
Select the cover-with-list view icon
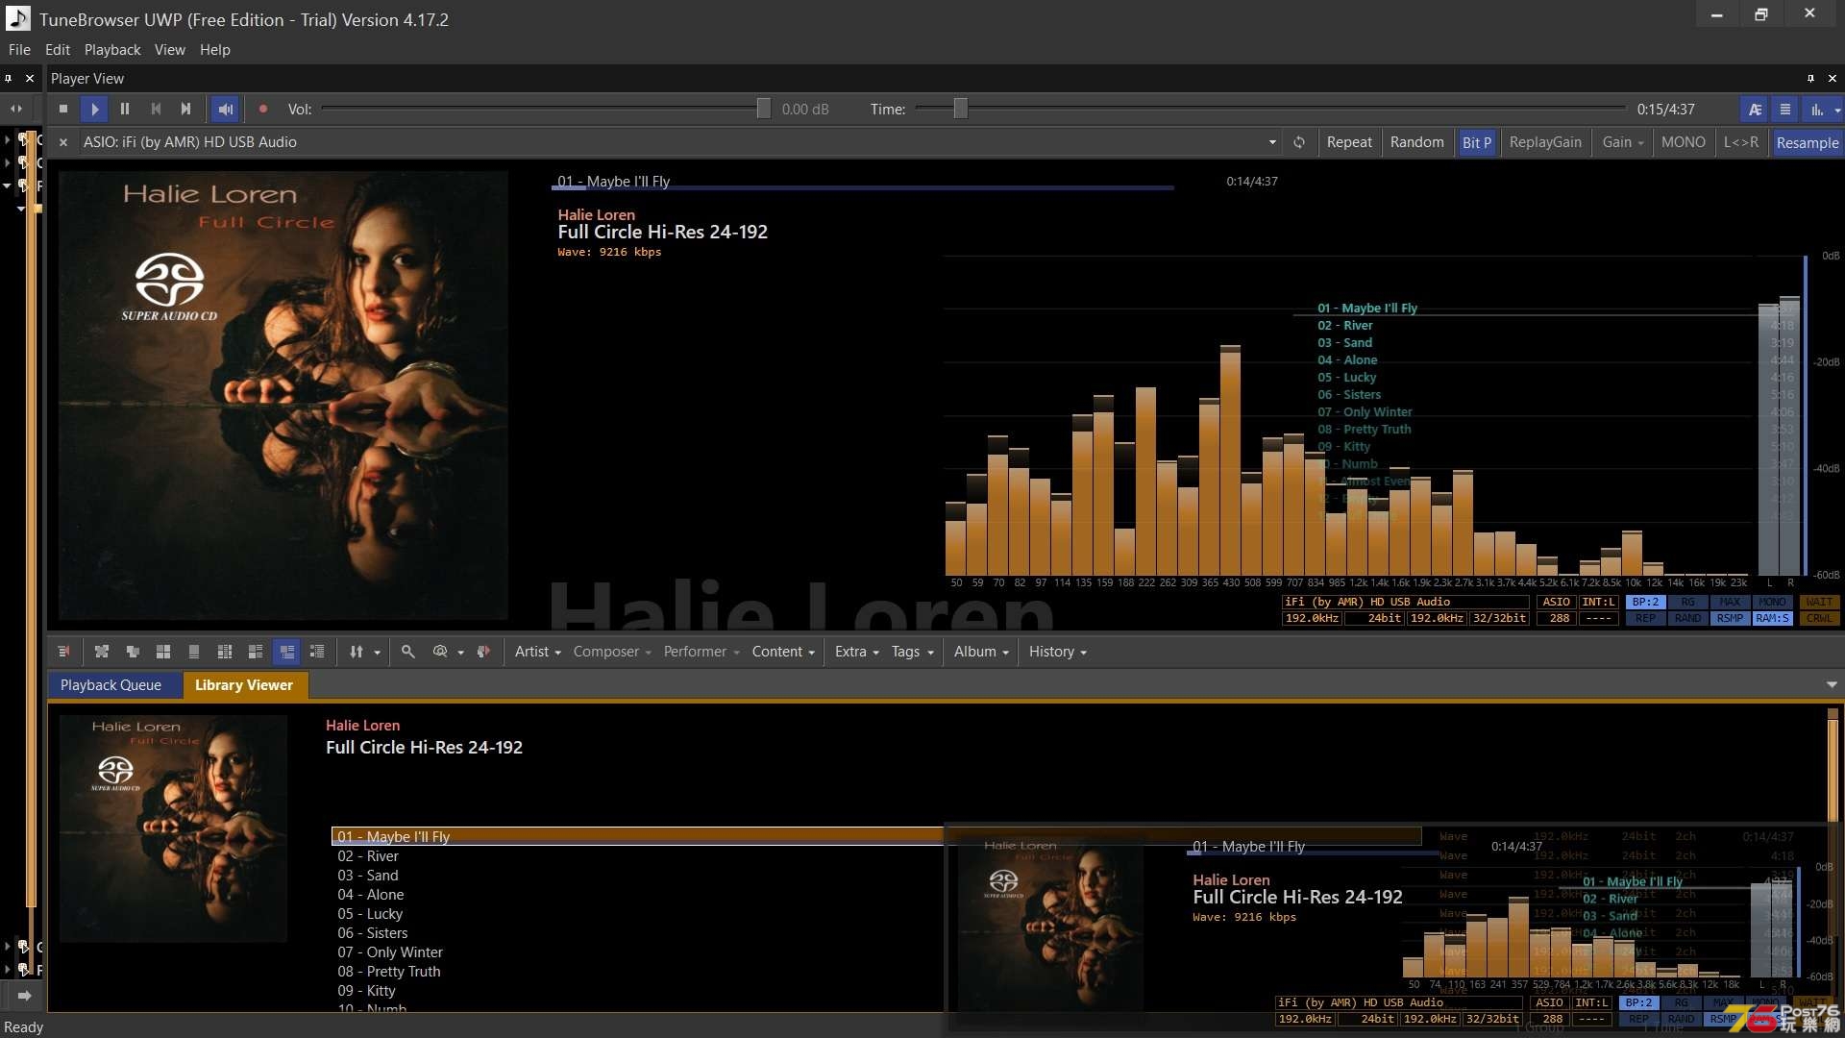click(x=256, y=652)
